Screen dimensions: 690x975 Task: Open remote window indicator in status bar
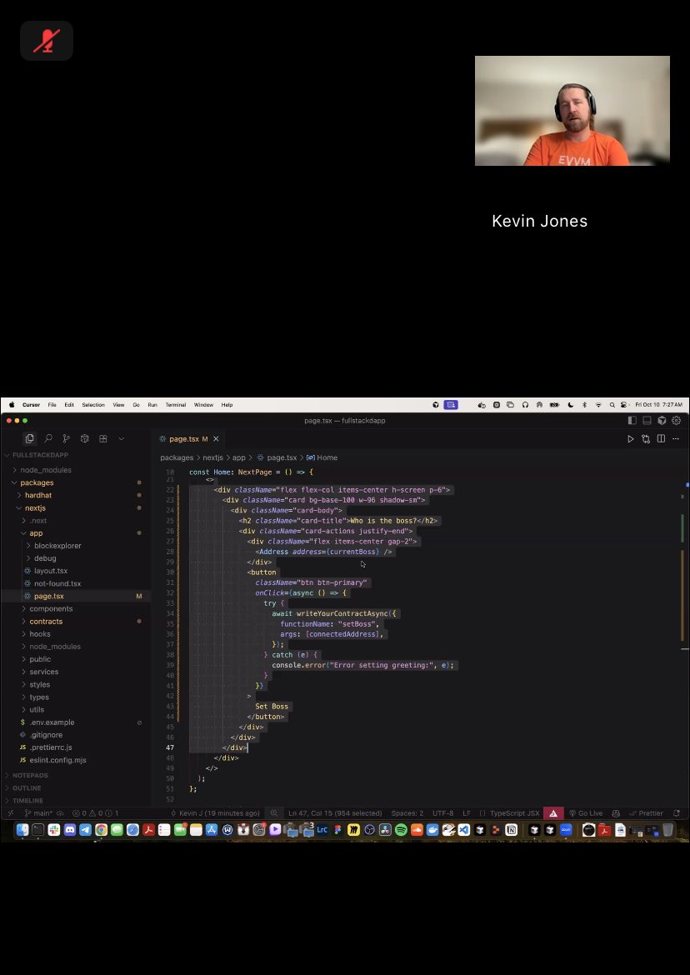click(11, 813)
